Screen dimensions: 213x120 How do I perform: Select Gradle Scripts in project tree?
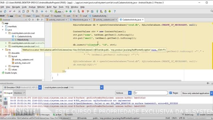coord(11,73)
